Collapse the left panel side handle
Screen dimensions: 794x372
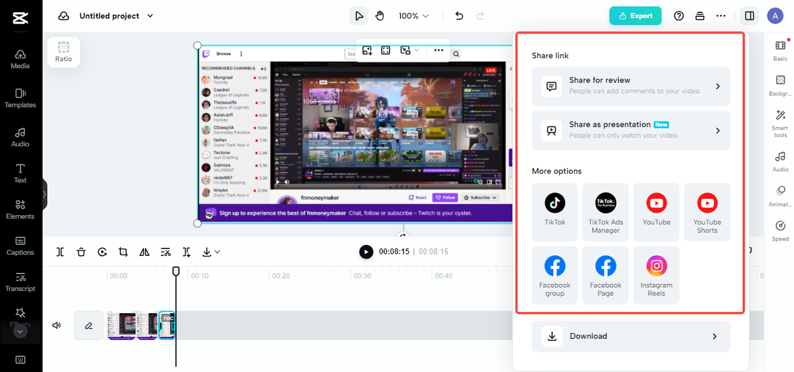tap(45, 194)
